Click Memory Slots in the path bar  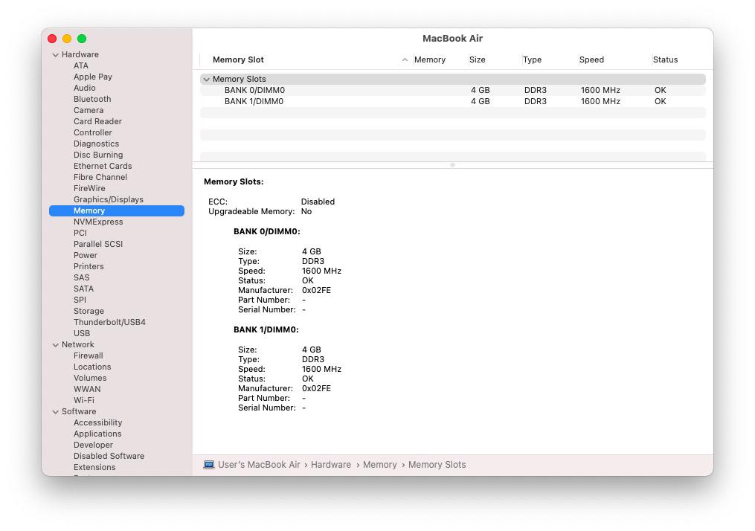tap(437, 465)
